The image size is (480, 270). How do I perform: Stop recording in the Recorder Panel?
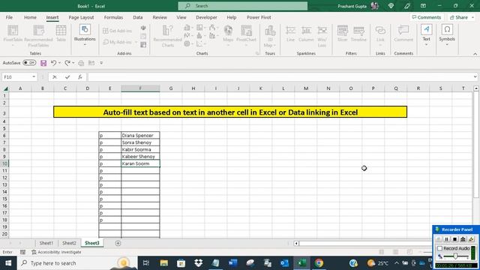[x=455, y=239]
